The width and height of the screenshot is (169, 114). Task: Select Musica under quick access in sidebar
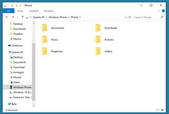tap(17, 39)
